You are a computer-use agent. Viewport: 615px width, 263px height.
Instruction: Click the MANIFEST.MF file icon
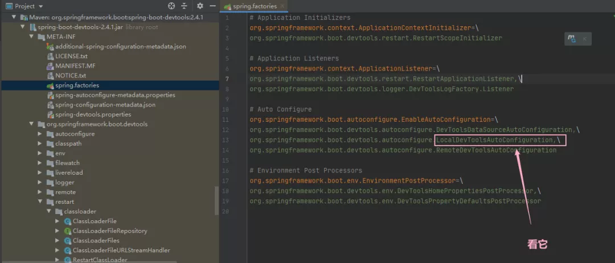[50, 66]
